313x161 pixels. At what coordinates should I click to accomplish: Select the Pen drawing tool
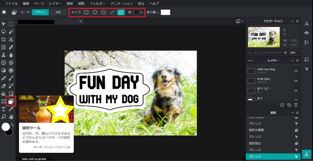(3, 78)
